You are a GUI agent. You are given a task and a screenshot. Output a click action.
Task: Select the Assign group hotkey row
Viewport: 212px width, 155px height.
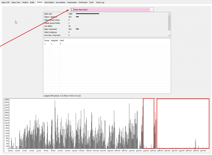coord(105,23)
